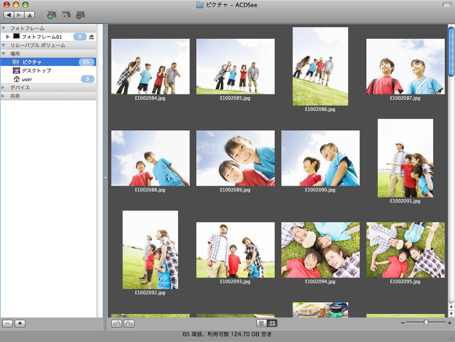Image resolution: width=455 pixels, height=342 pixels.
Task: Click the sidebar plus button
Action: tap(20, 323)
